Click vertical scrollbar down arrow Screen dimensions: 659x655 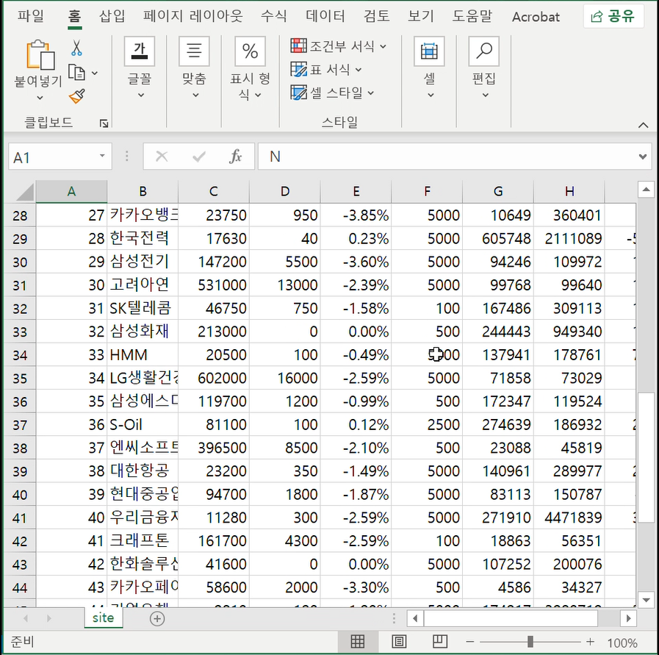pyautogui.click(x=646, y=600)
